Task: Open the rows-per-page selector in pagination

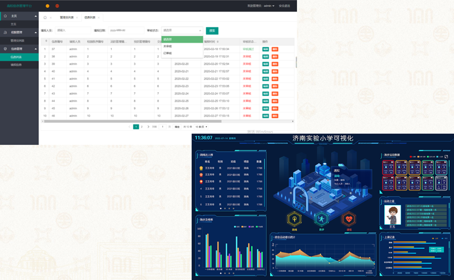Action: pos(202,127)
